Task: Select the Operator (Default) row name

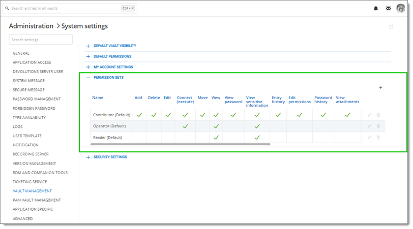Action: click(109, 126)
